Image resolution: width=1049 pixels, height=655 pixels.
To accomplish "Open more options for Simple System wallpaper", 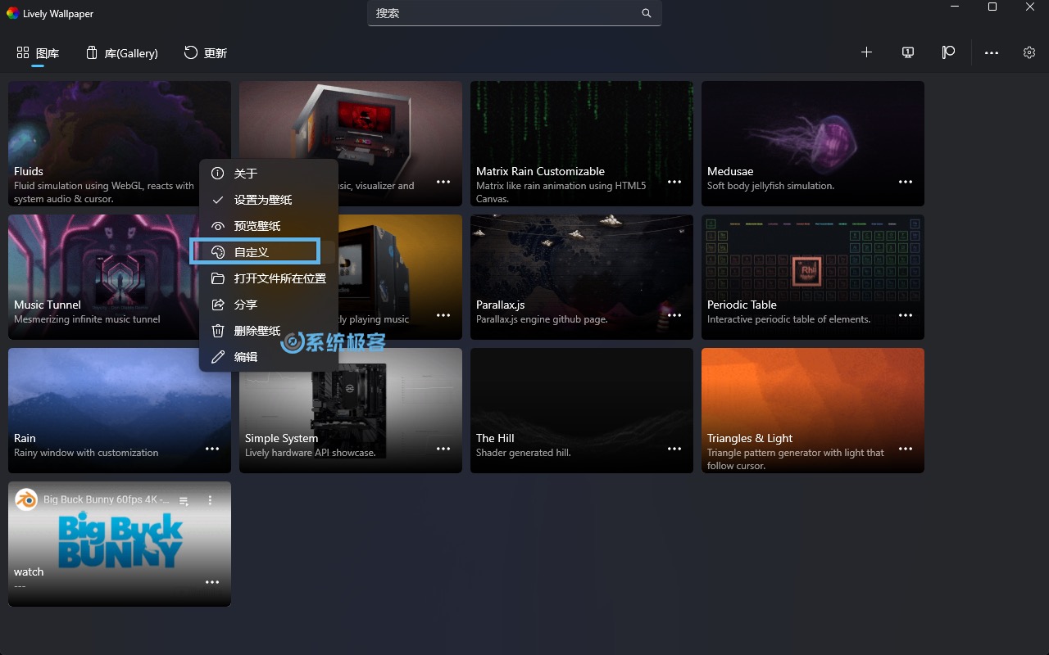I will point(443,449).
